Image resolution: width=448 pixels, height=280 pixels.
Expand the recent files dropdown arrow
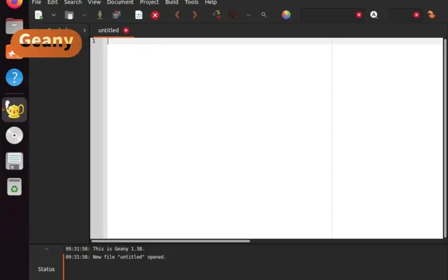84,15
